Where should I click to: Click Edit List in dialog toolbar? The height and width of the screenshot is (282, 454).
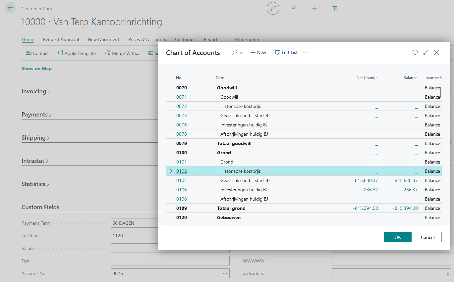286,52
